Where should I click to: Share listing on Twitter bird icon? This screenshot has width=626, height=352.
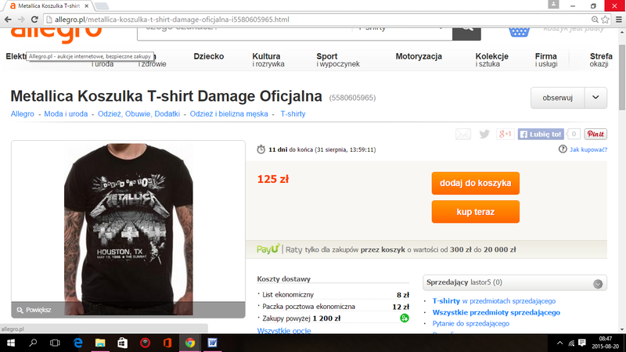click(x=484, y=134)
